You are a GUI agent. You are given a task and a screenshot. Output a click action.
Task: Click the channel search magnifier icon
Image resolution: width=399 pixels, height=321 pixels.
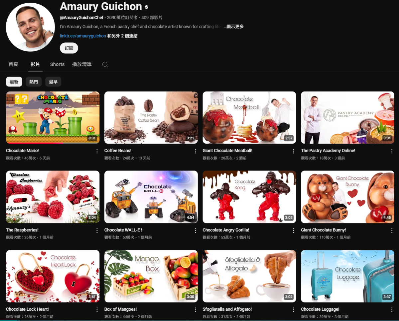(105, 65)
